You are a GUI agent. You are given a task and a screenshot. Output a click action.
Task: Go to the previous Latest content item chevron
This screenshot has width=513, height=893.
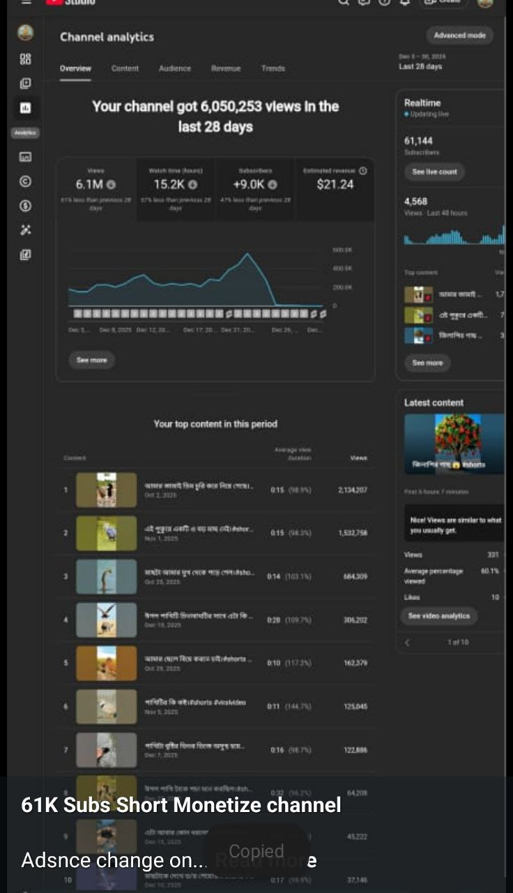click(408, 642)
